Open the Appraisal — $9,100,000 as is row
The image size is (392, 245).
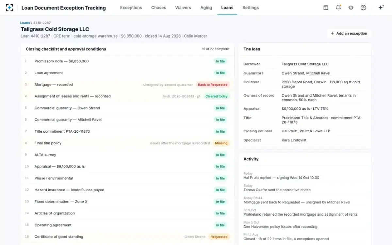127,167
